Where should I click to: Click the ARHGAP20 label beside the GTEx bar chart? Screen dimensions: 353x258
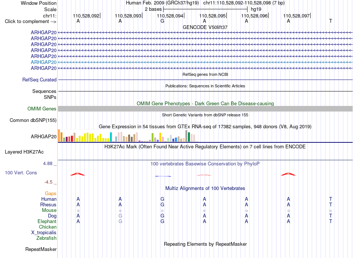tap(44, 136)
